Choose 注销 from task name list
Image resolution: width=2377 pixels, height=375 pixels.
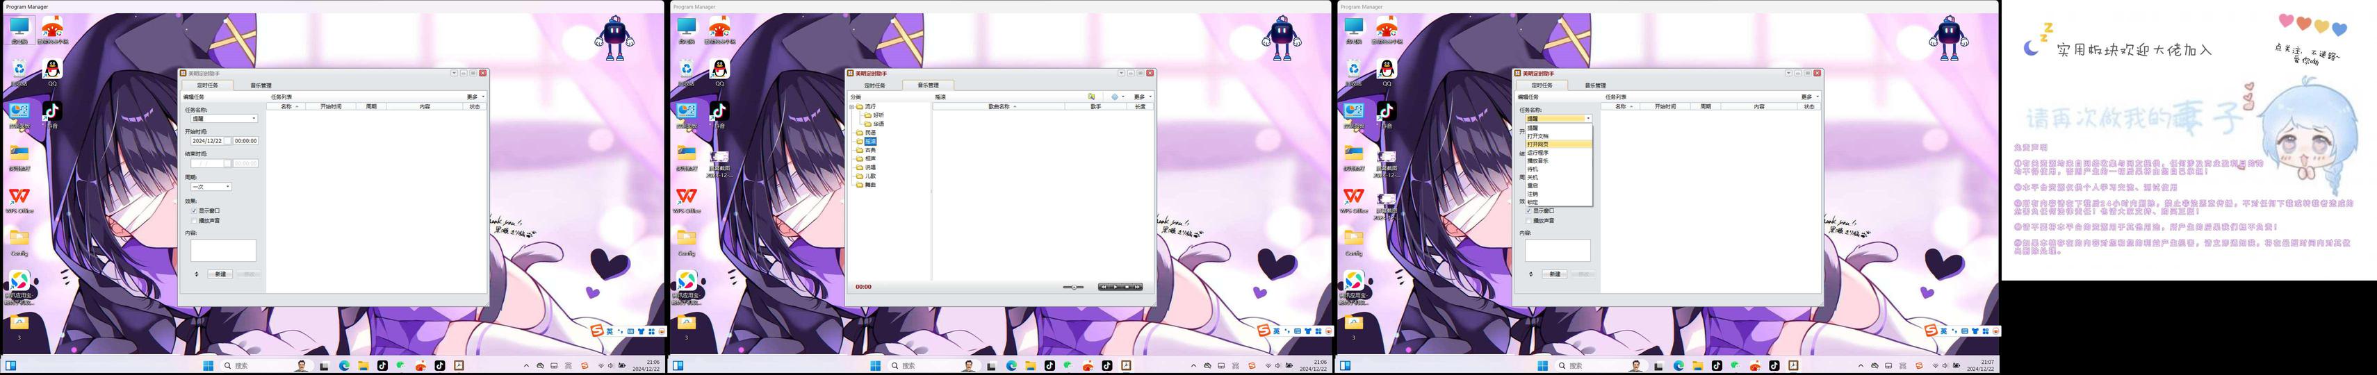point(1558,194)
